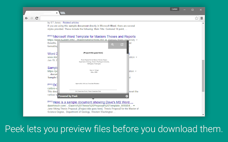Maximize the browser window

tap(192, 10)
